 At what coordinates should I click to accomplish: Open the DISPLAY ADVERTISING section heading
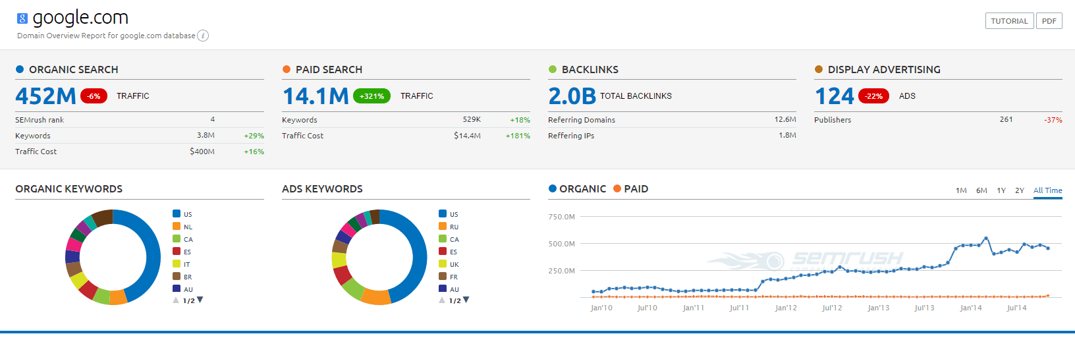pyautogui.click(x=884, y=70)
